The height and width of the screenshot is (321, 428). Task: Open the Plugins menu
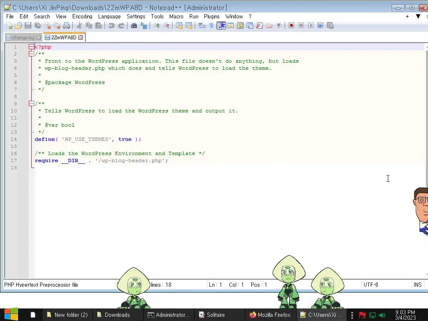coord(211,16)
